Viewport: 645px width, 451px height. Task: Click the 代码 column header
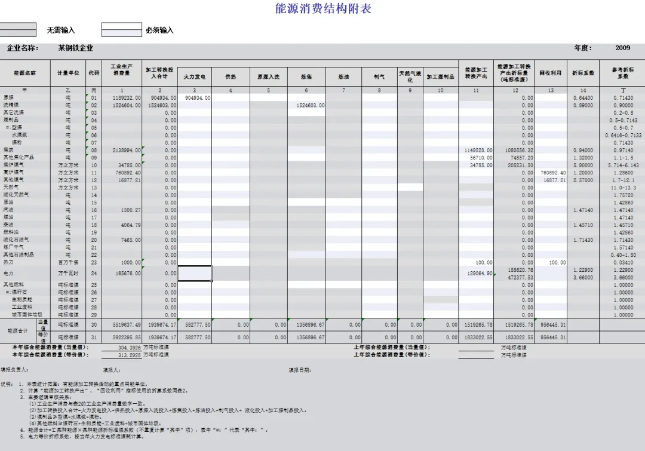click(x=94, y=73)
